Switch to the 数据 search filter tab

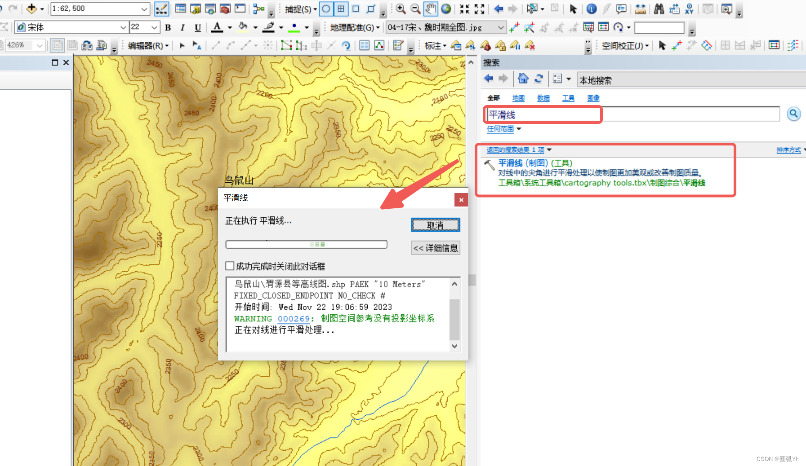pyautogui.click(x=543, y=98)
